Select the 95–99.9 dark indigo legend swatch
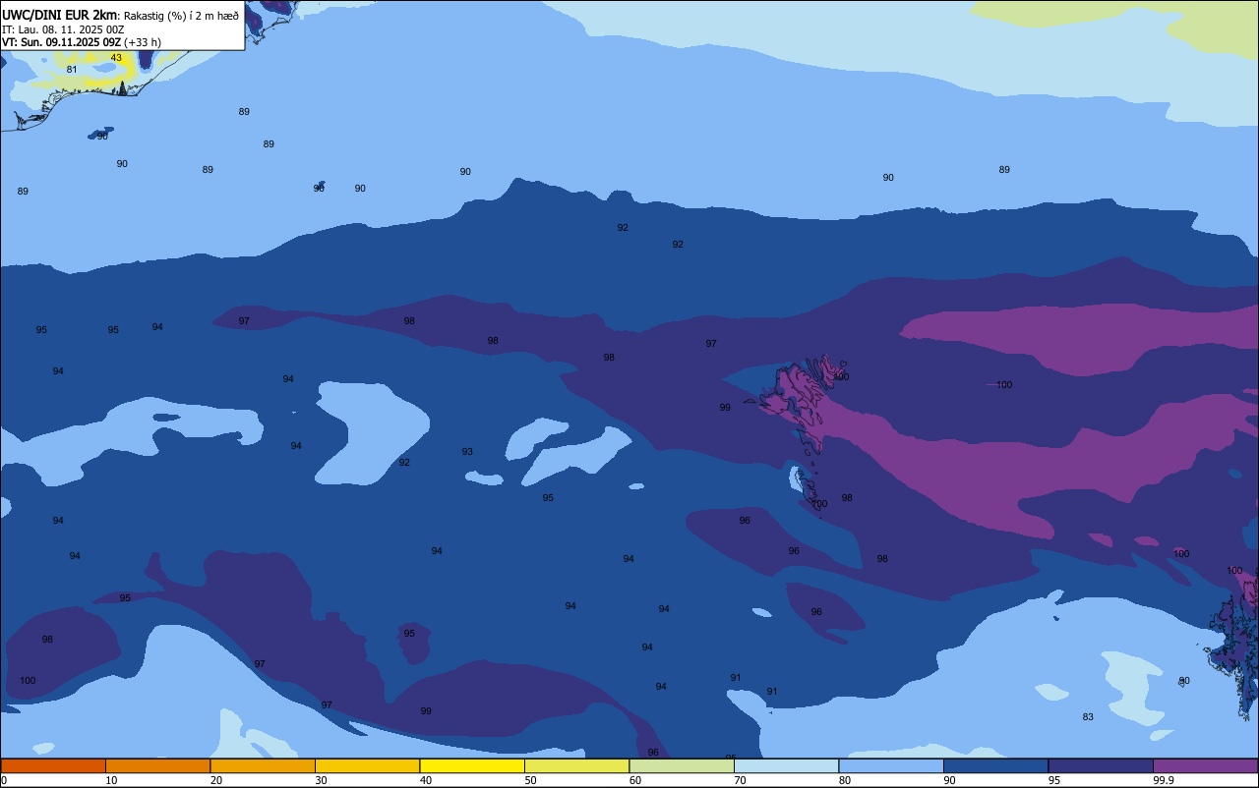The width and height of the screenshot is (1259, 788). coord(1101,765)
